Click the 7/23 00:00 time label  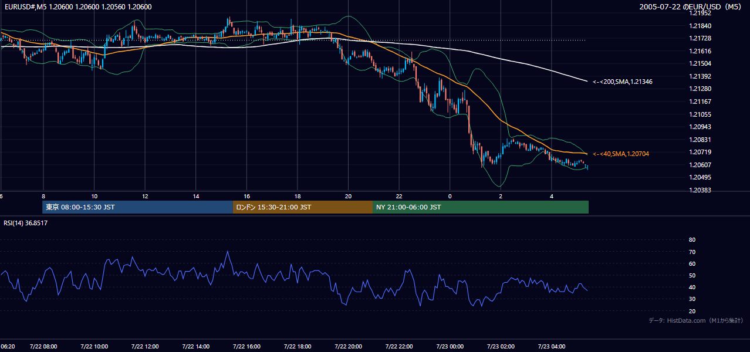450,347
